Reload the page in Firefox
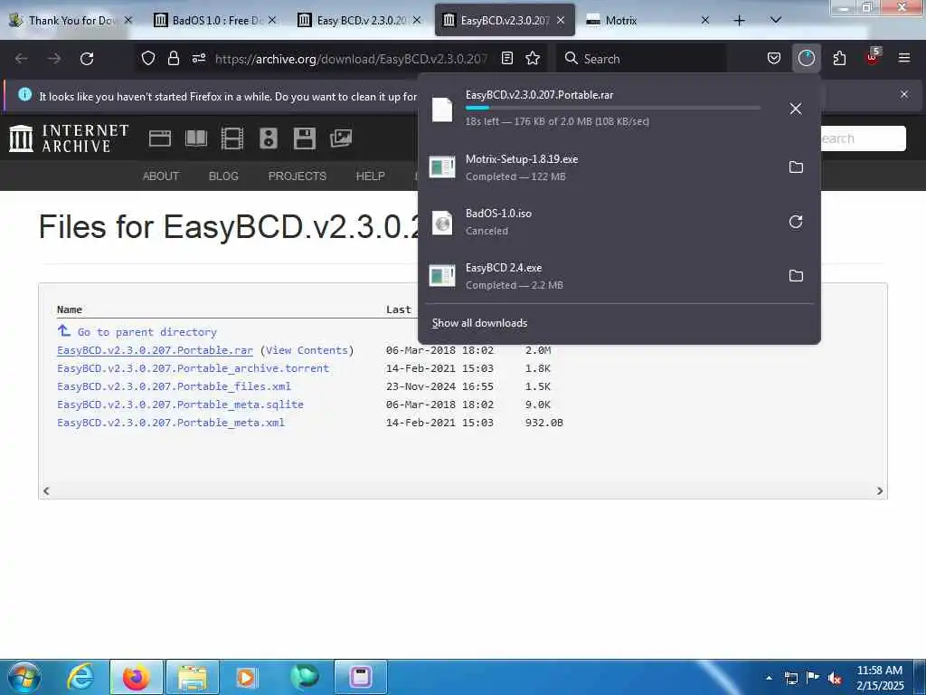This screenshot has width=926, height=695. click(x=87, y=59)
